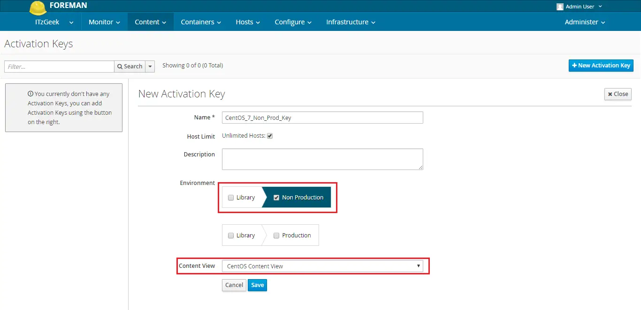Check Library checkbox in Non Production path
The width and height of the screenshot is (641, 310).
(231, 198)
